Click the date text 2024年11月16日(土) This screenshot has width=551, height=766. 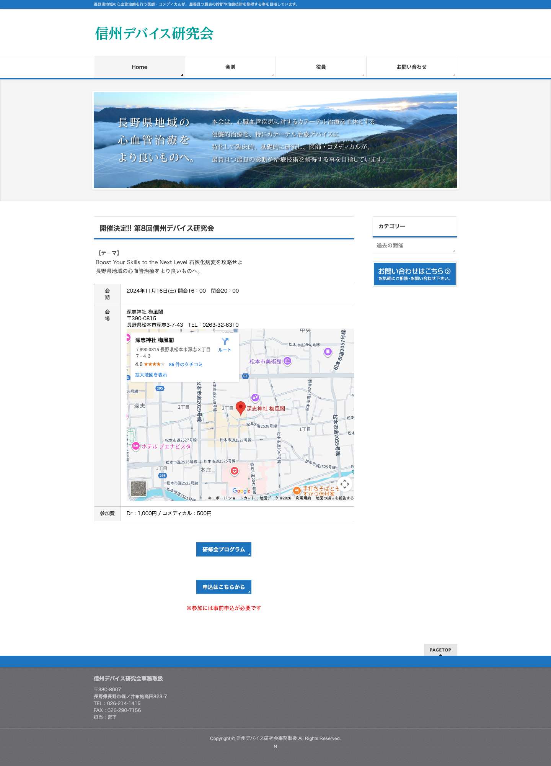152,291
